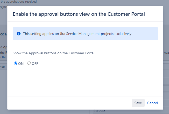The image size is (169, 114).
Task: Click the OFF label text
Action: tap(35, 64)
